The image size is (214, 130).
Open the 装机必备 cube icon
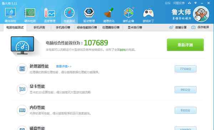point(128,13)
